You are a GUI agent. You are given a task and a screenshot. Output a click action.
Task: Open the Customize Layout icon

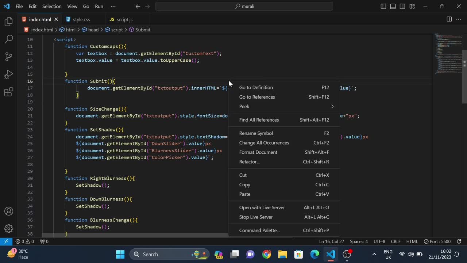(x=412, y=6)
